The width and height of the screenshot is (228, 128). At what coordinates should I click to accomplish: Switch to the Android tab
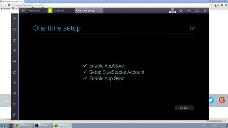point(58,11)
